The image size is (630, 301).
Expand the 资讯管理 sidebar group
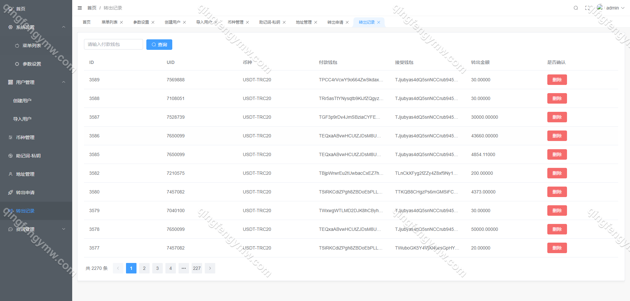click(36, 229)
